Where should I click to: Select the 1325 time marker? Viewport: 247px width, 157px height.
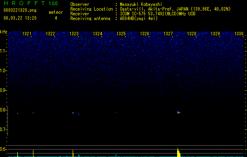[121, 34]
